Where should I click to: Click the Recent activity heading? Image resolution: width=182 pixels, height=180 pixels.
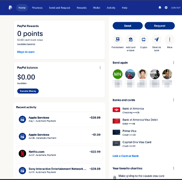pyautogui.click(x=26, y=107)
